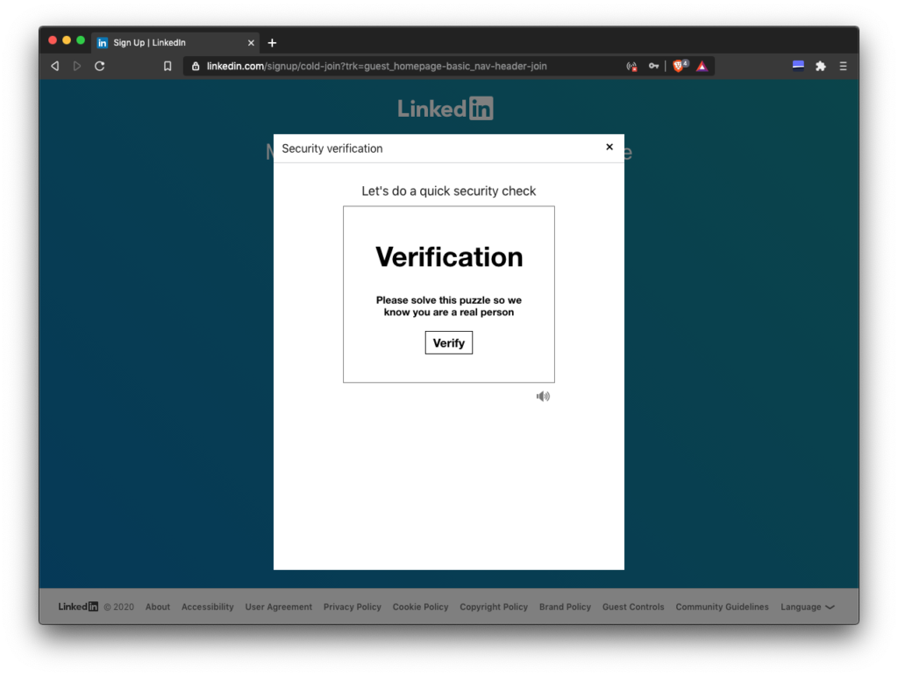This screenshot has height=676, width=898.
Task: Visit the Accessibility footer link
Action: [x=207, y=607]
